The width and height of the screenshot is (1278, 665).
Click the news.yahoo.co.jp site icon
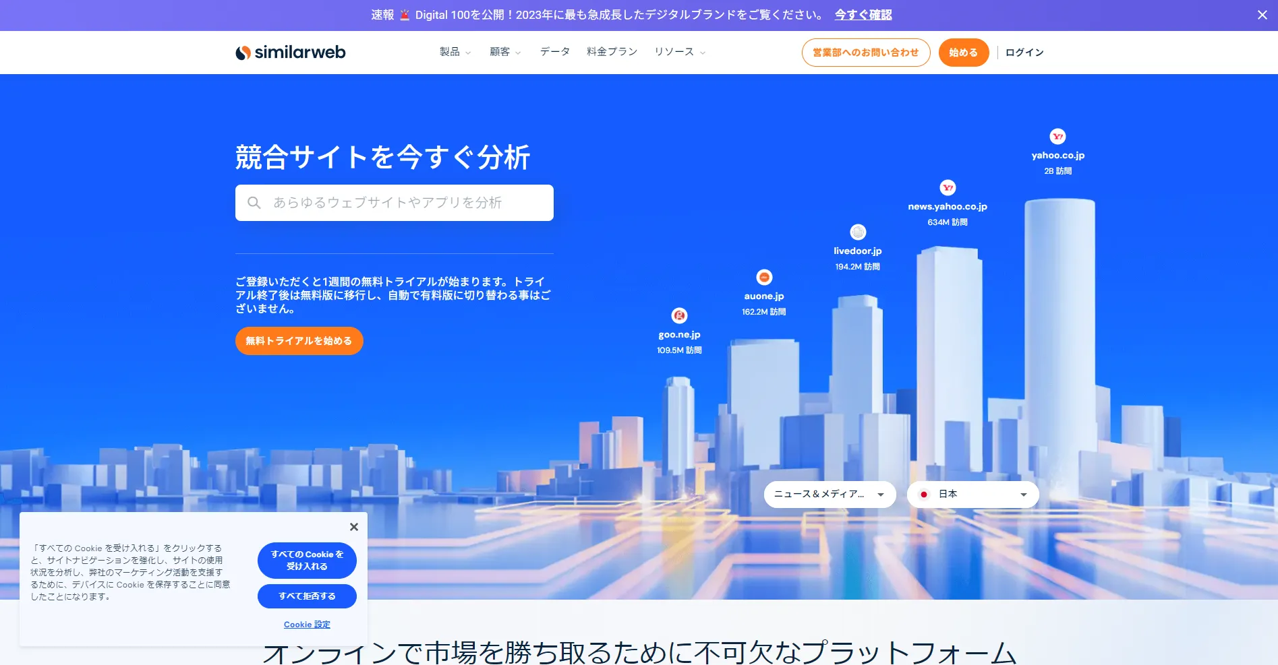point(948,187)
